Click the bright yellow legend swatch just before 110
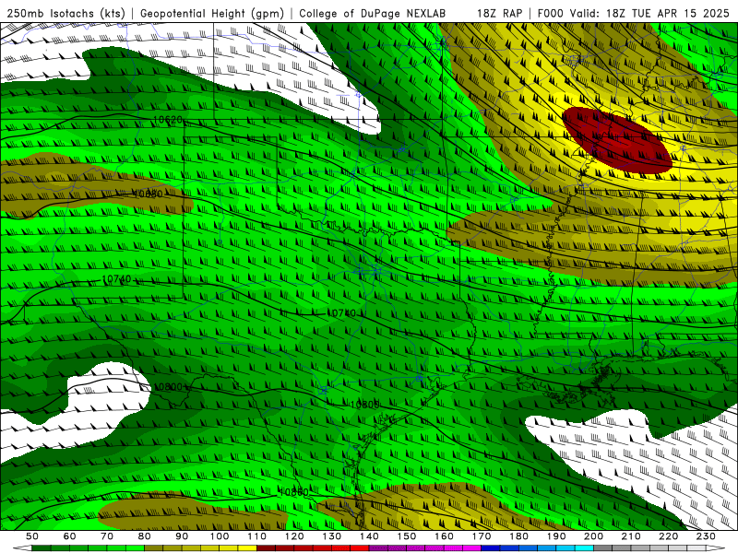The height and width of the screenshot is (553, 738). [x=247, y=548]
